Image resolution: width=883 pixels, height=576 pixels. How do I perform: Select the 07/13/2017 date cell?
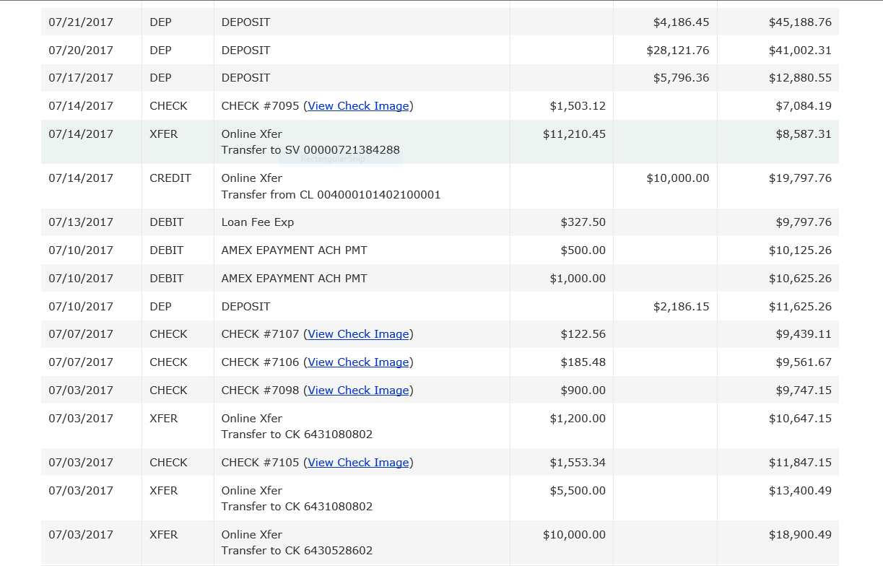point(81,222)
